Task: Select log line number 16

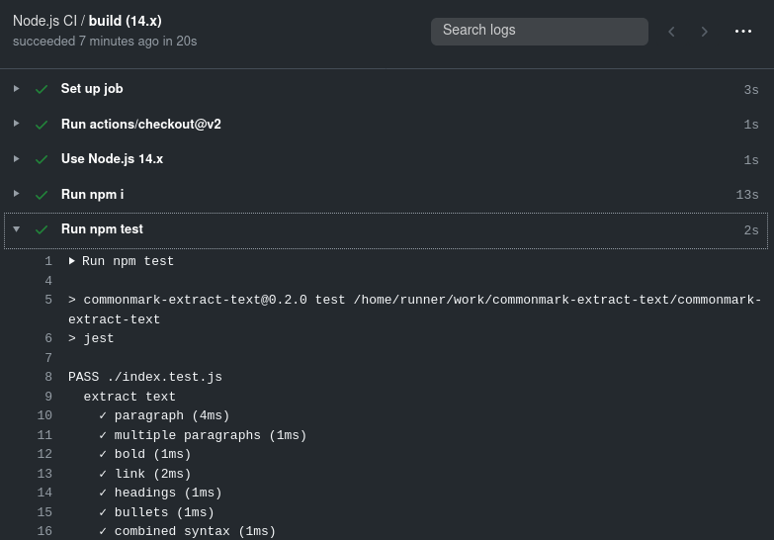Action: point(44,531)
